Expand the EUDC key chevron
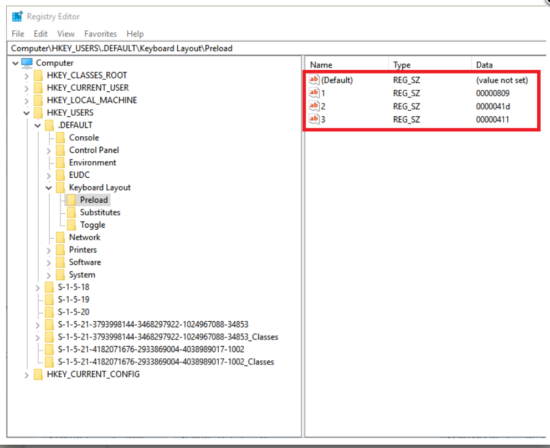Viewport: 550px width, 448px height. coord(49,176)
